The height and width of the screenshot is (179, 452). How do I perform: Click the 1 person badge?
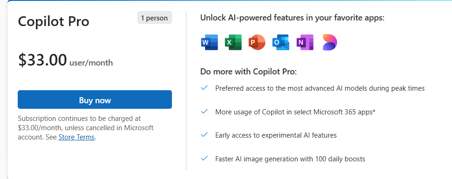tap(155, 18)
